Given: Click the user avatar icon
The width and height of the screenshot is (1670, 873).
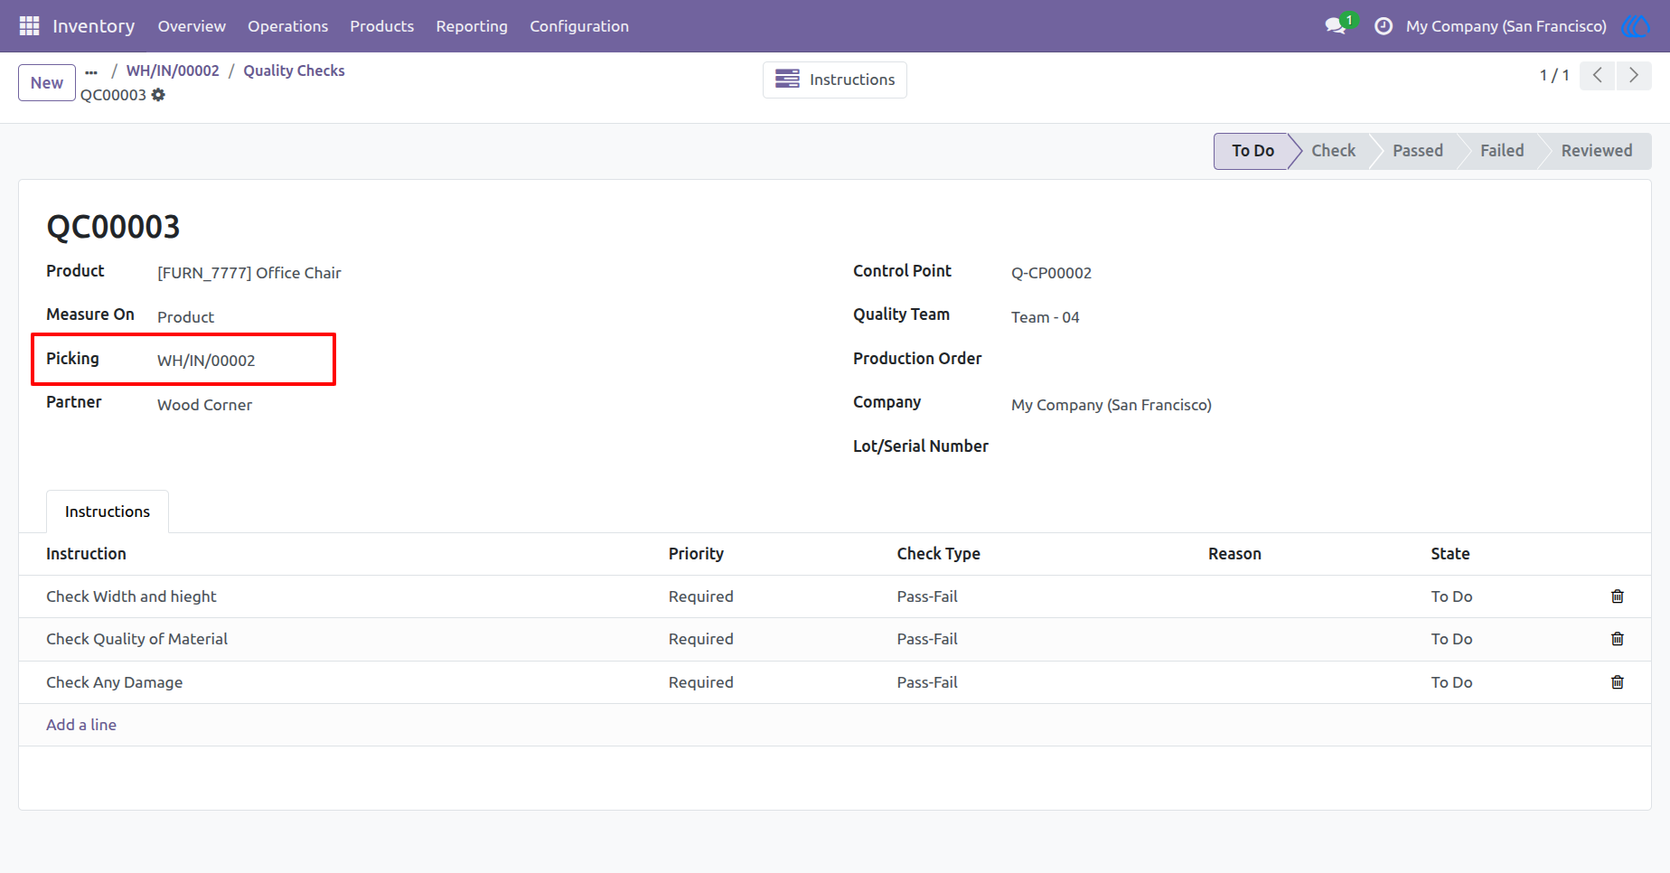Looking at the screenshot, I should pyautogui.click(x=1636, y=26).
